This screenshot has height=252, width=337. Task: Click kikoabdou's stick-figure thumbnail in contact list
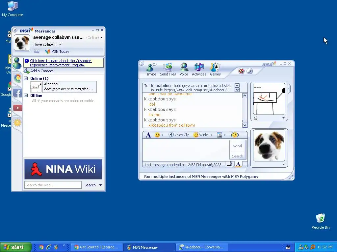(x=36, y=87)
